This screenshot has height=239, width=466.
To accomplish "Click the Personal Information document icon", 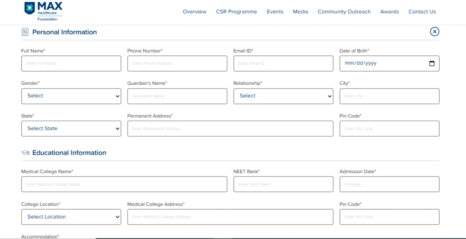I will pos(25,32).
